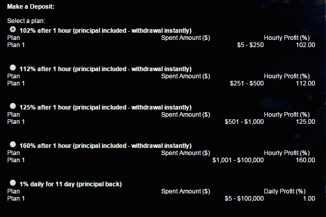Click the Daily Profit (%) column header
This screenshot has height=217, width=326.
287,191
